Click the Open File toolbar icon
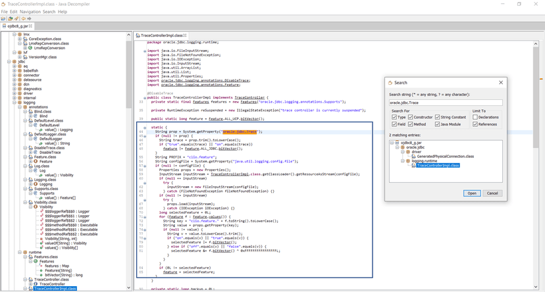The width and height of the screenshot is (545, 292). click(x=4, y=18)
